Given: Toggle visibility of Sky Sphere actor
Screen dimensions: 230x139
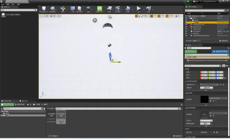Looking at the screenshot, I should click(186, 31).
